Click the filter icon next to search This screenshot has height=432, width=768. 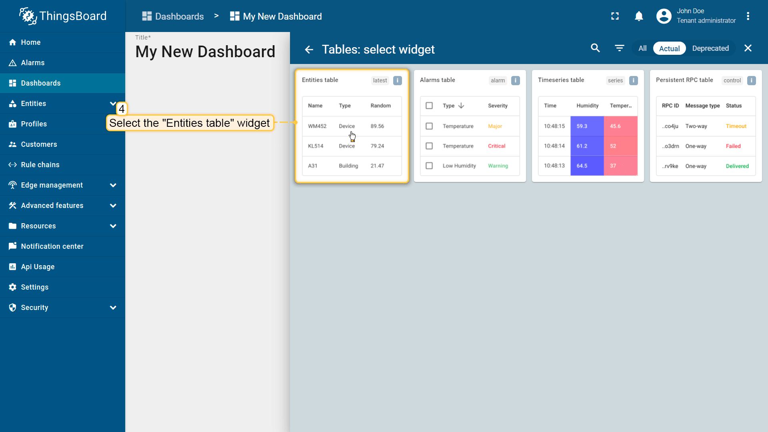click(x=619, y=48)
